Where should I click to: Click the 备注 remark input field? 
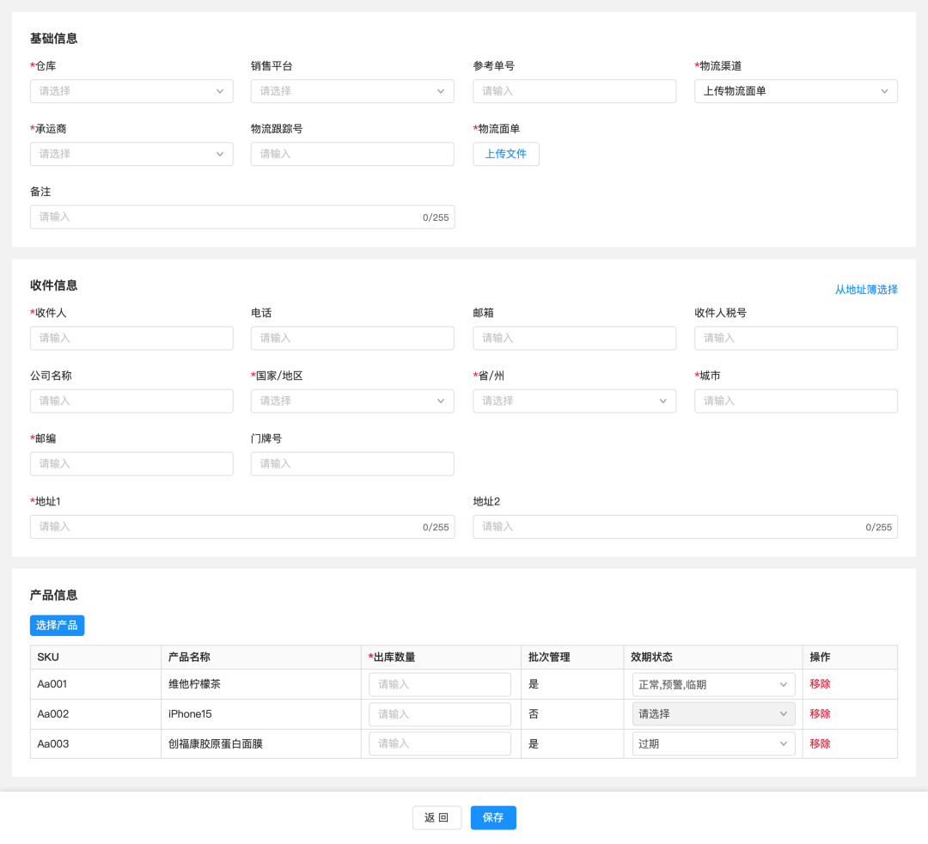[242, 217]
